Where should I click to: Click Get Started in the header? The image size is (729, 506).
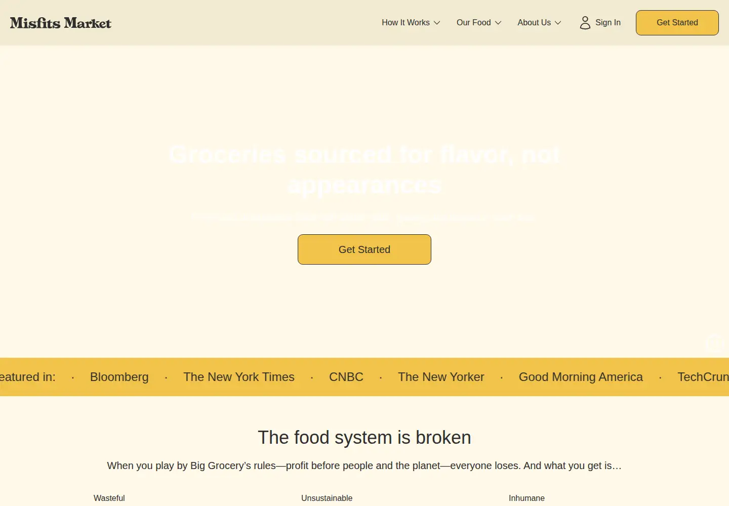677,23
